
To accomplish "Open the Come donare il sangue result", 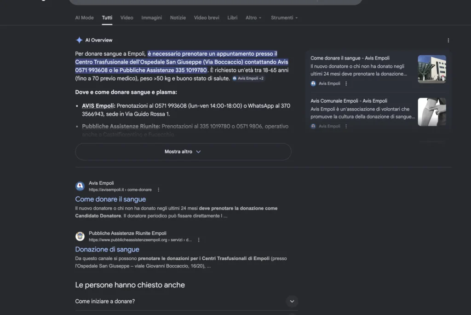I will [110, 199].
